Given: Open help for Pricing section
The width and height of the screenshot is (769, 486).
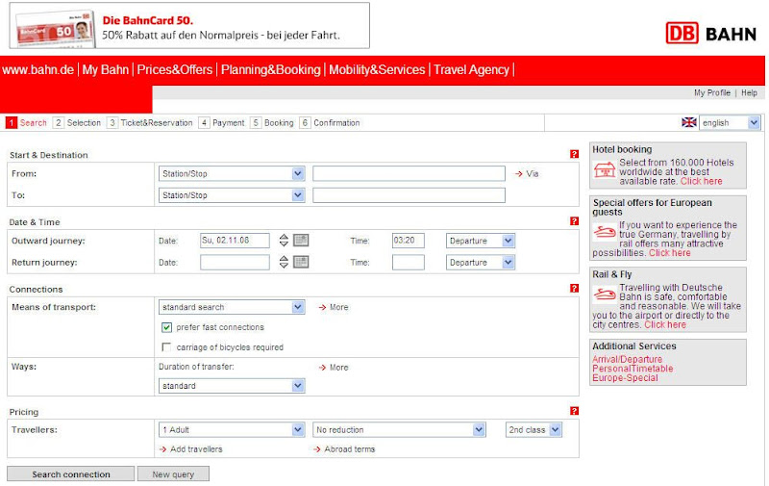Looking at the screenshot, I should tap(574, 411).
